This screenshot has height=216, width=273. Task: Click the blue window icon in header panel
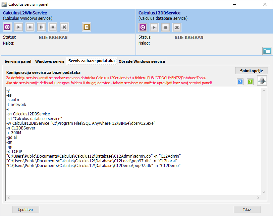[x=267, y=51]
